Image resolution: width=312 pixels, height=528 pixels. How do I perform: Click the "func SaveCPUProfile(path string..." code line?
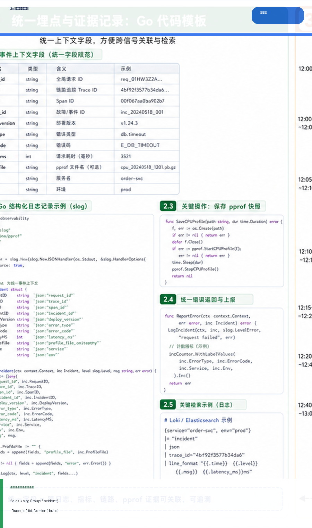224,221
